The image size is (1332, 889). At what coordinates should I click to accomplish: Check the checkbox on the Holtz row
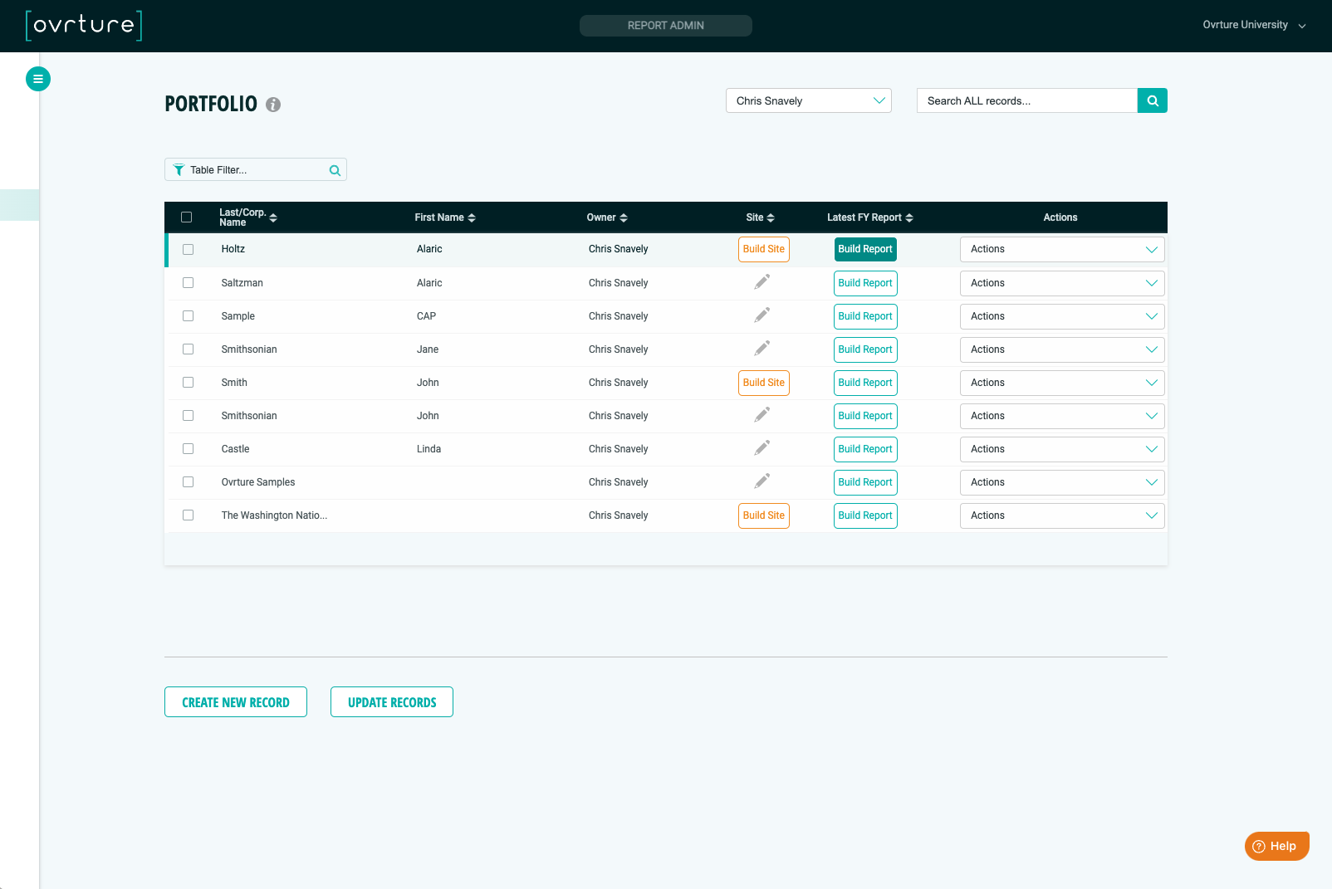pos(188,249)
